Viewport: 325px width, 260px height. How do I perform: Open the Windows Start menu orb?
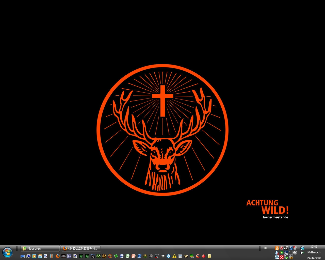(x=7, y=252)
